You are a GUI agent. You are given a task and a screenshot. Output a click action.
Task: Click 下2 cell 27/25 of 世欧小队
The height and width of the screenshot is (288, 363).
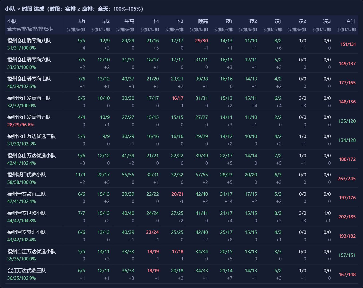(x=177, y=213)
